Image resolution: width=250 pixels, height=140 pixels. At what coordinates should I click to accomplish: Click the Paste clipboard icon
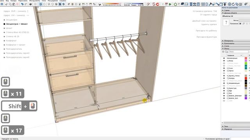coord(14,4)
